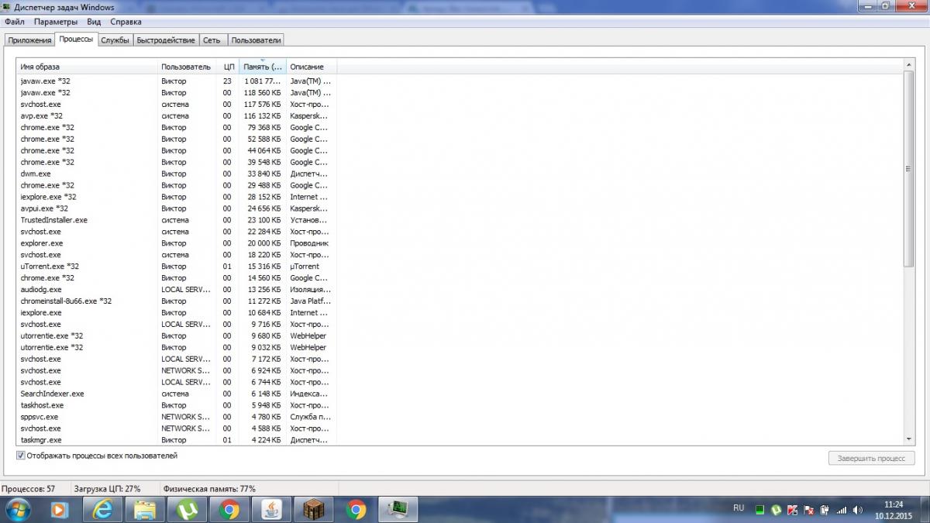Image resolution: width=930 pixels, height=523 pixels.
Task: Open the Справка menu
Action: (x=126, y=22)
